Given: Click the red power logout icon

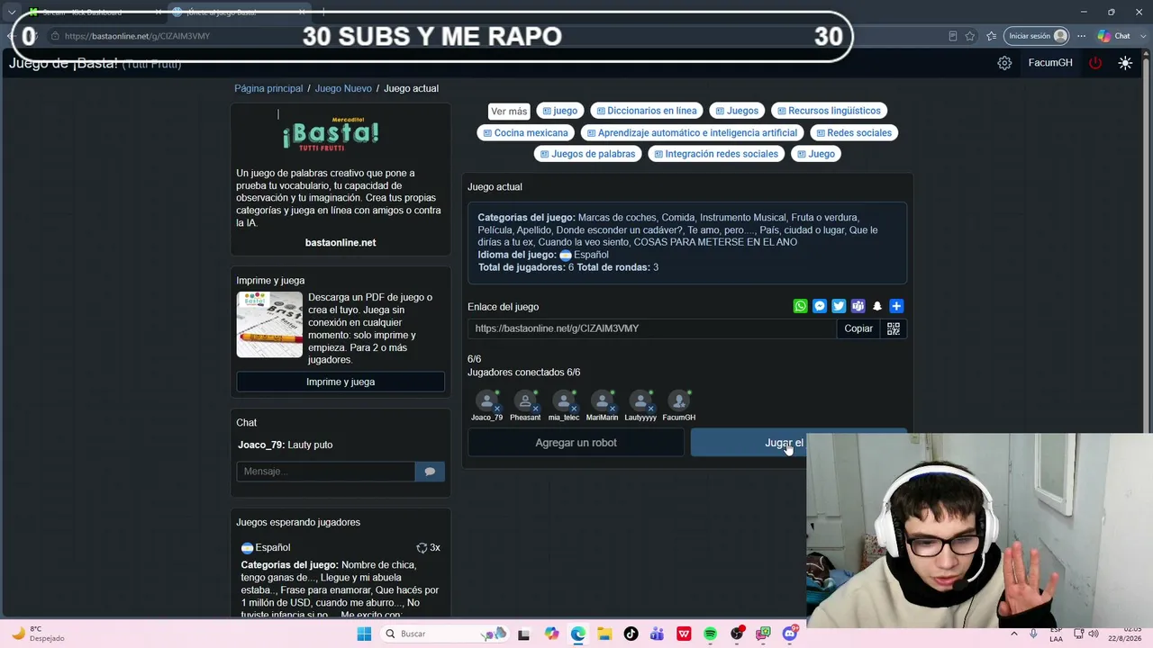Looking at the screenshot, I should pos(1095,63).
